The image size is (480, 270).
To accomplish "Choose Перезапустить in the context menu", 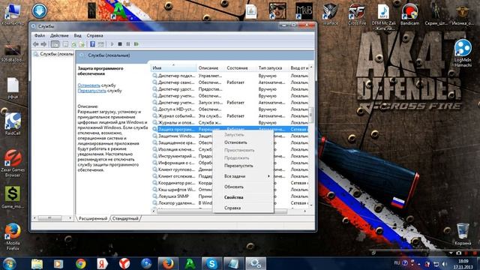I will click(x=238, y=166).
